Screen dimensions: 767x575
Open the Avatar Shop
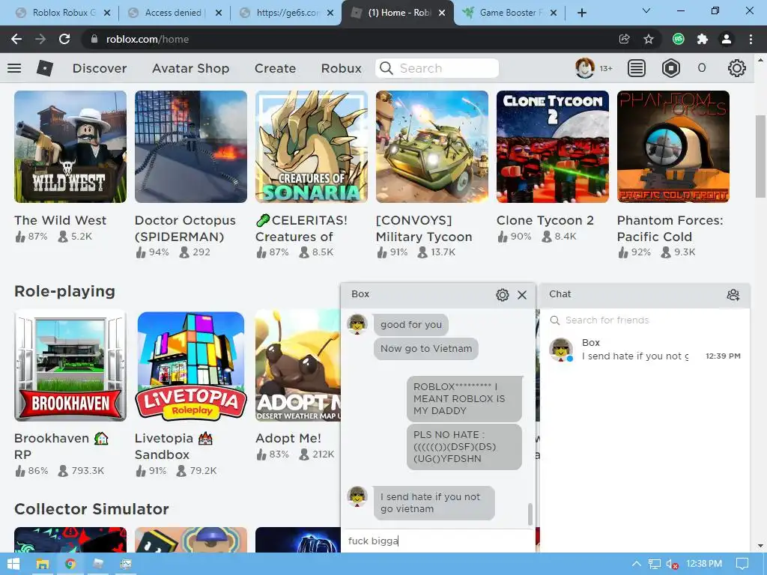191,68
